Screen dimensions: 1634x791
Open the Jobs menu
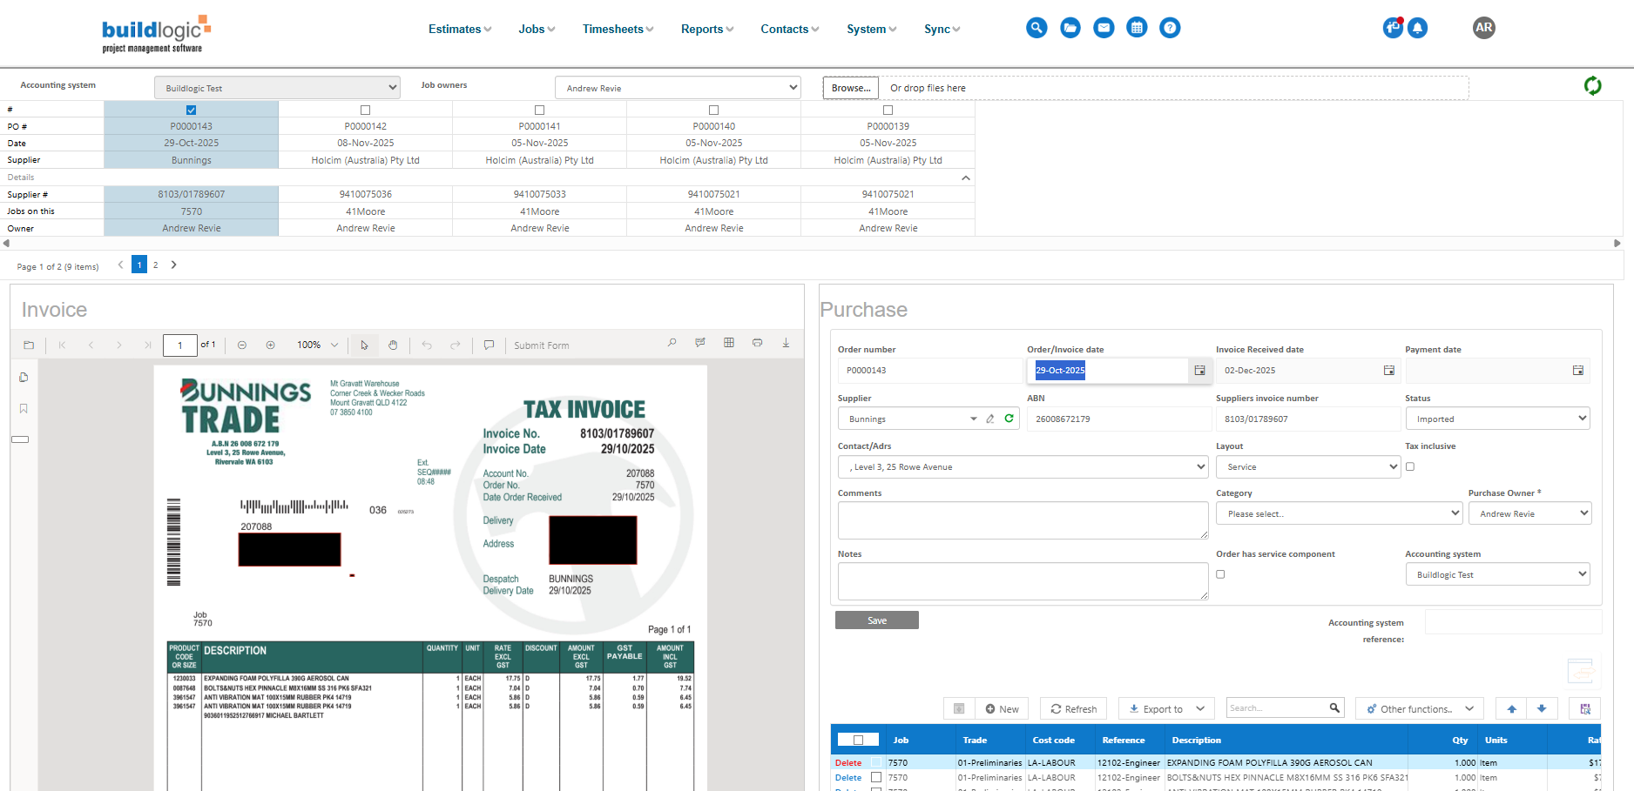pos(537,29)
